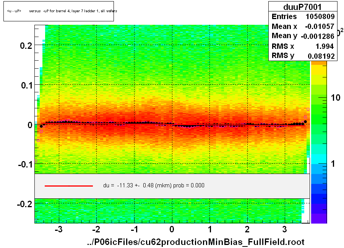Screen dimensions: 344x248
Task: Click the y-axis label '0.2'
Action: click(26, 45)
